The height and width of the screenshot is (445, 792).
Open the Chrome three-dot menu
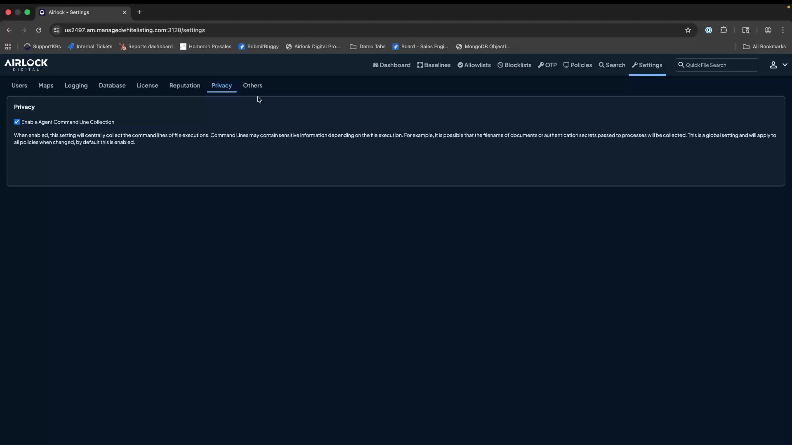click(783, 30)
